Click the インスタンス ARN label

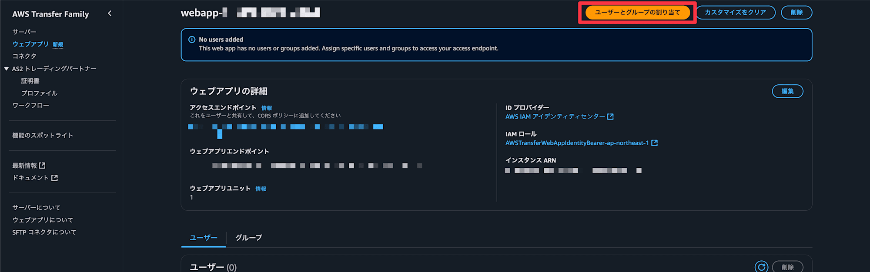pos(531,160)
